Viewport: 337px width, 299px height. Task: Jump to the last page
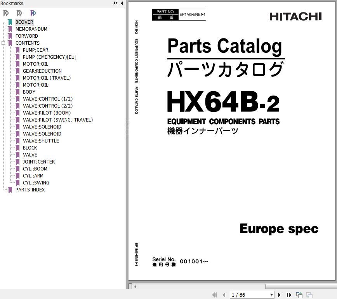point(289,295)
